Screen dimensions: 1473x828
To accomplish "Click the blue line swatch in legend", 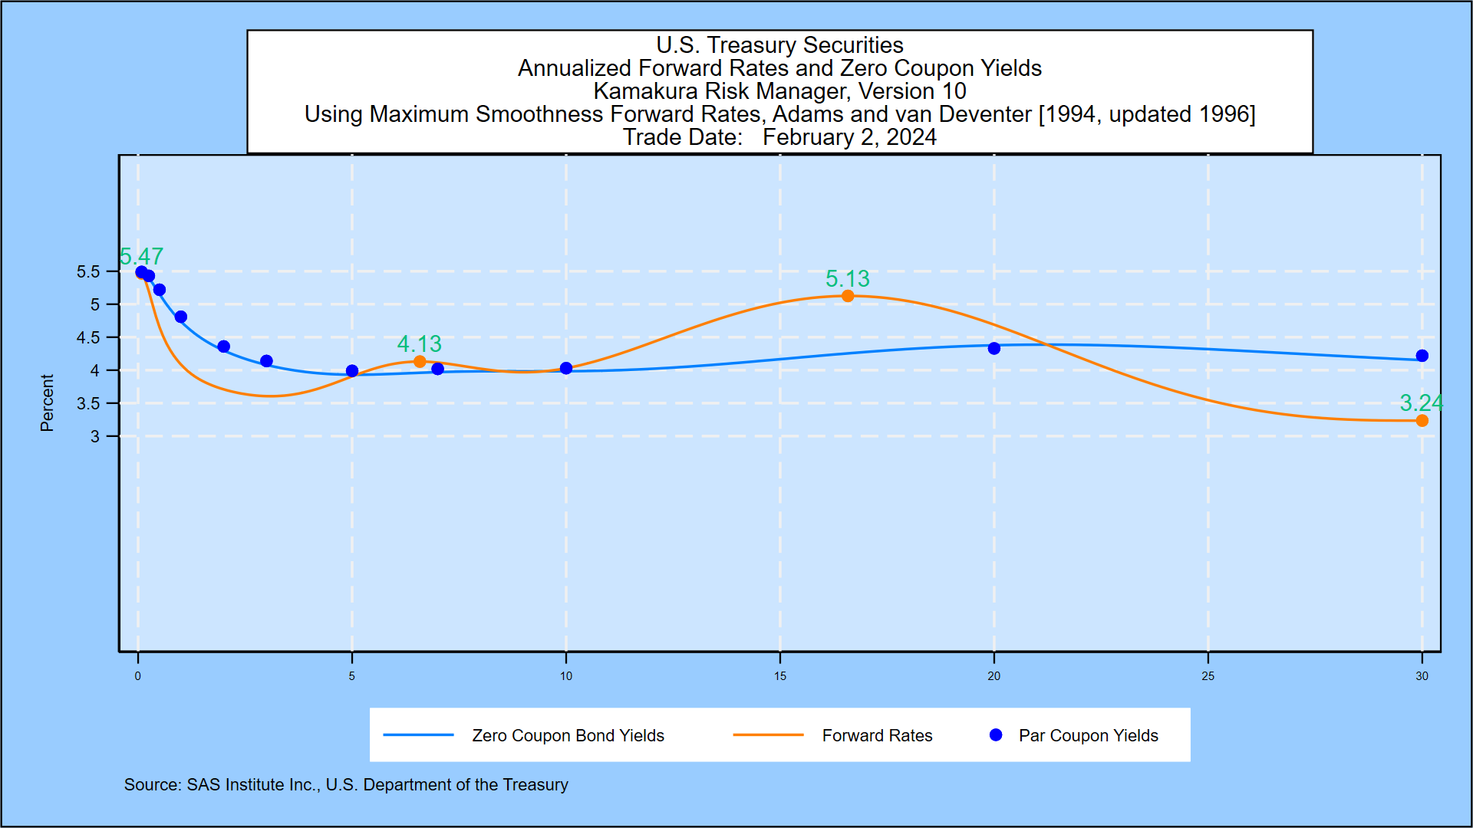I will coord(419,735).
